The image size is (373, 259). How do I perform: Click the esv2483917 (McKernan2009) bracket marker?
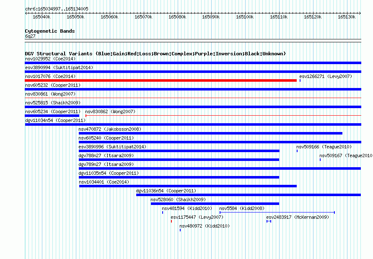tap(269, 221)
